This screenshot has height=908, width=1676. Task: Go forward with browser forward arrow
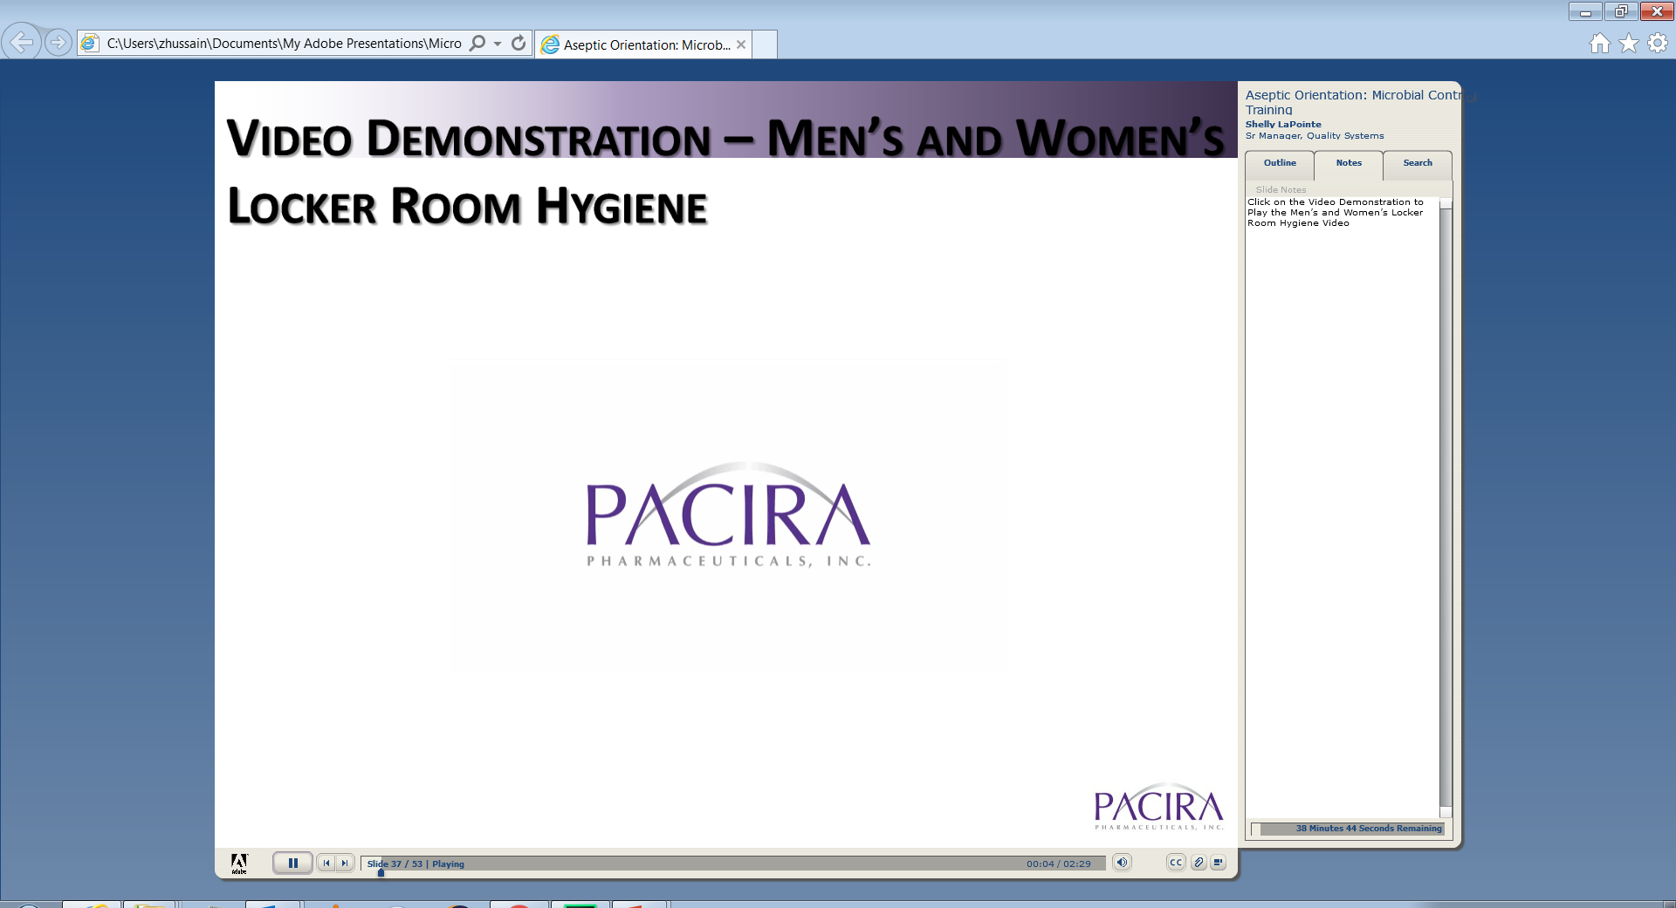click(x=58, y=42)
